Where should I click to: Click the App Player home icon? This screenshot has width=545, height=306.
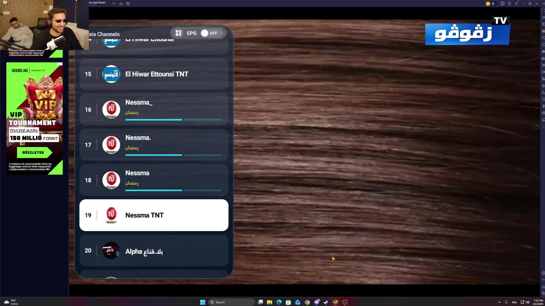[x=121, y=3]
